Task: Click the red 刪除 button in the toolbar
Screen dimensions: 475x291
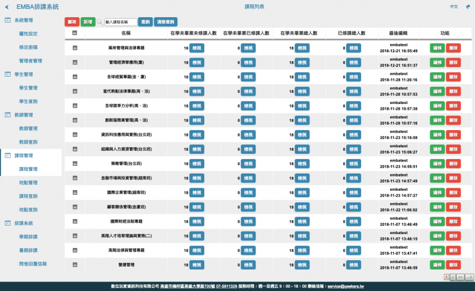Action: click(x=72, y=22)
